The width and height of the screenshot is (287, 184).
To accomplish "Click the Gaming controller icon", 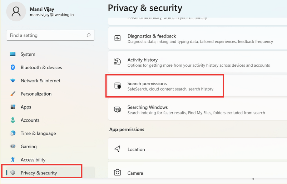I will (x=13, y=146).
